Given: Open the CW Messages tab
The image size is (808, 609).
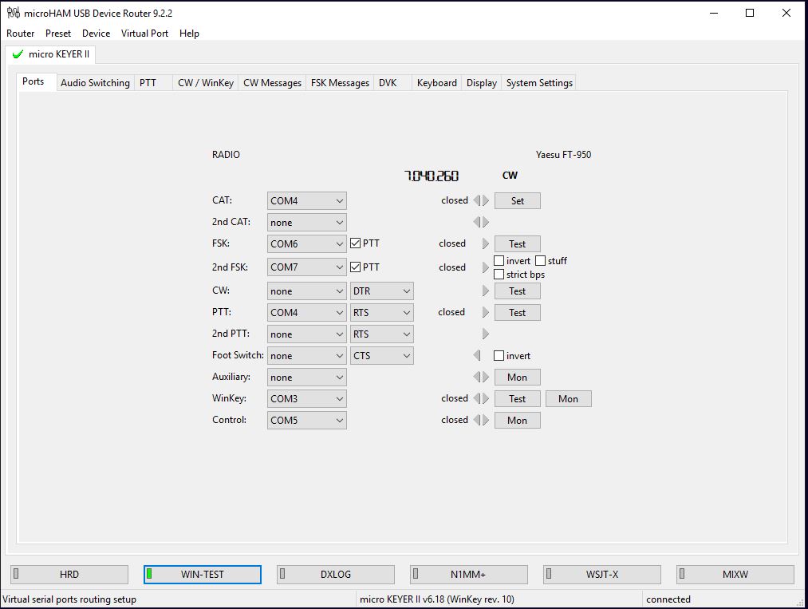Looking at the screenshot, I should [272, 83].
